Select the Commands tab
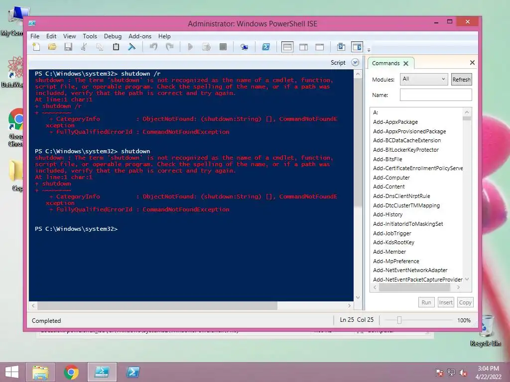510x382 pixels. pyautogui.click(x=386, y=63)
